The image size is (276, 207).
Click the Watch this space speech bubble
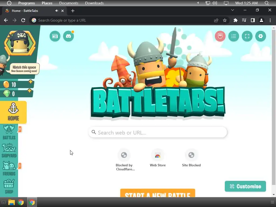click(x=24, y=69)
